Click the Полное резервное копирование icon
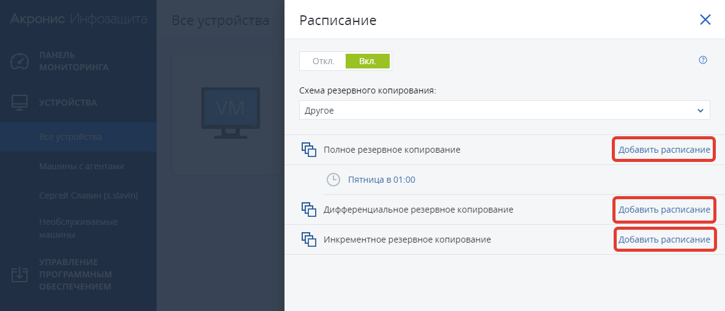 click(309, 150)
